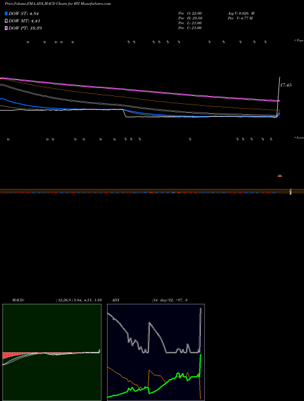The height and width of the screenshot is (401, 304).
Task: Click the 'Avg V: 0.026 M' volume text
Action: click(241, 13)
